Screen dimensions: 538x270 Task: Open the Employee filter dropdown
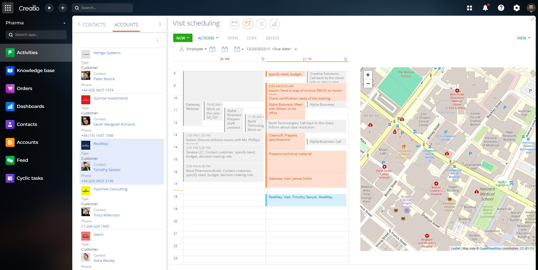[193, 49]
